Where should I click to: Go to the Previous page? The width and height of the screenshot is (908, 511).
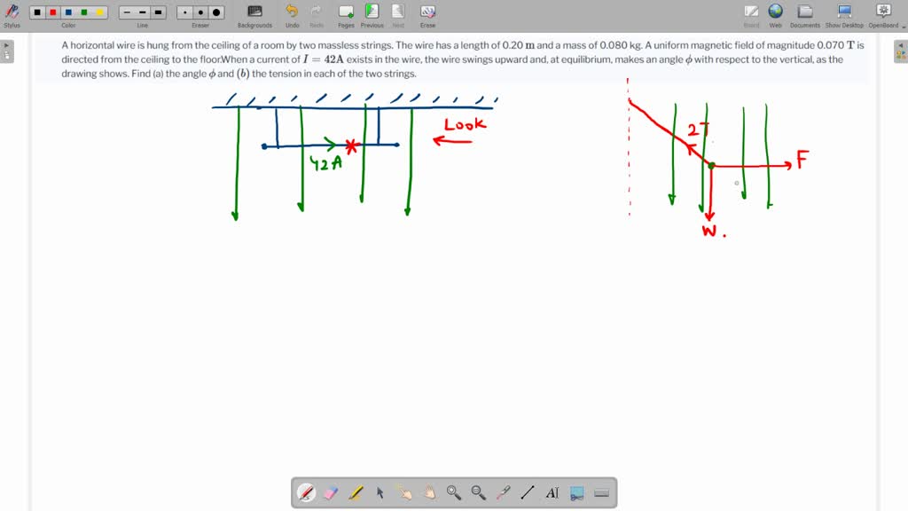pos(372,12)
